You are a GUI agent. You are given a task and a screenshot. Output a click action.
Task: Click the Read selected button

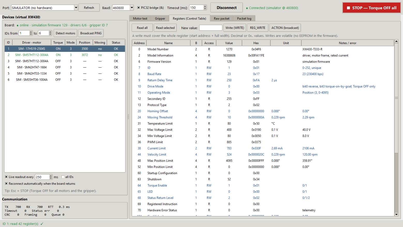coord(165,28)
